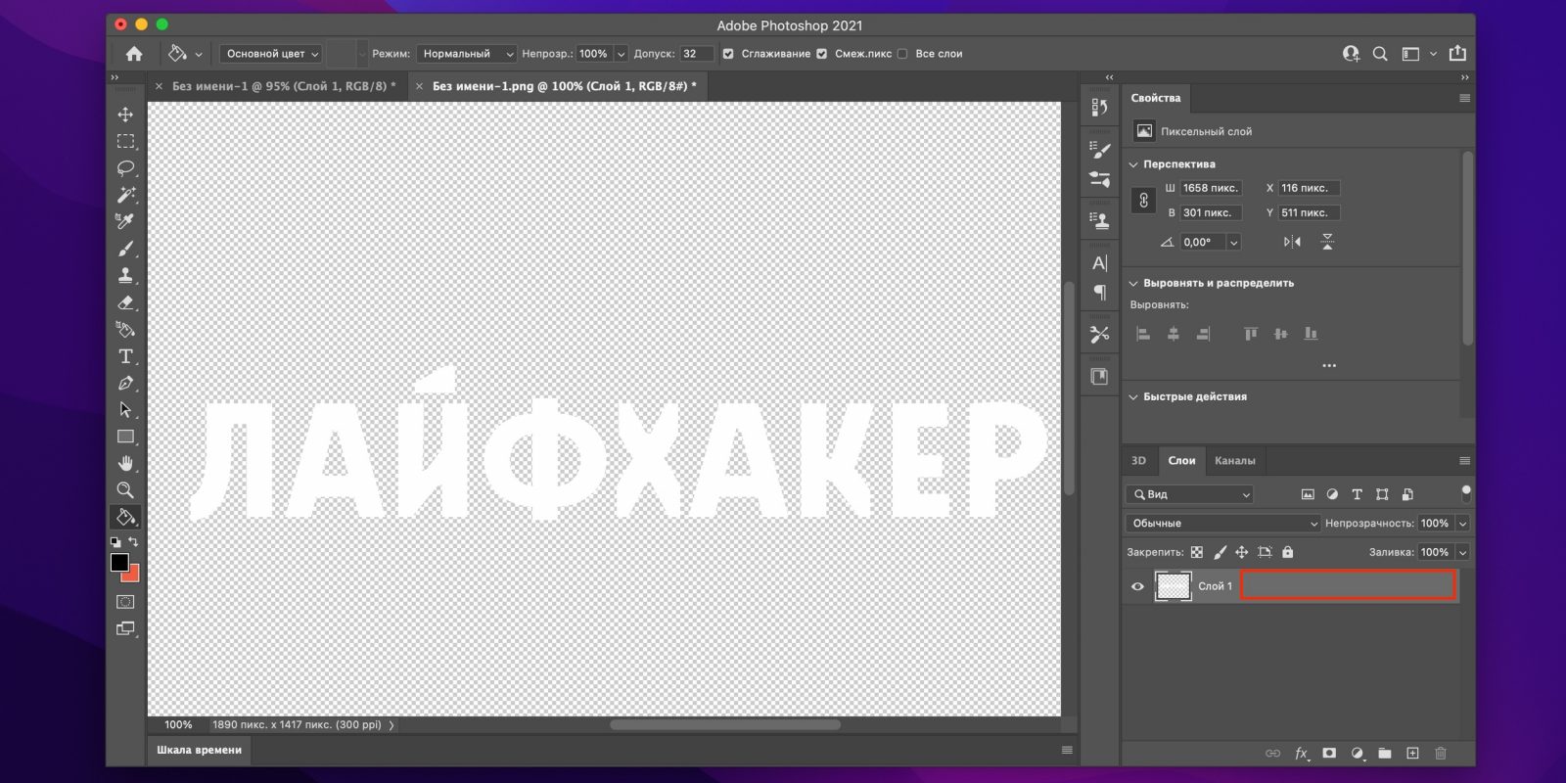Lock layer position
Screen dimensions: 1566x783
coord(1241,552)
